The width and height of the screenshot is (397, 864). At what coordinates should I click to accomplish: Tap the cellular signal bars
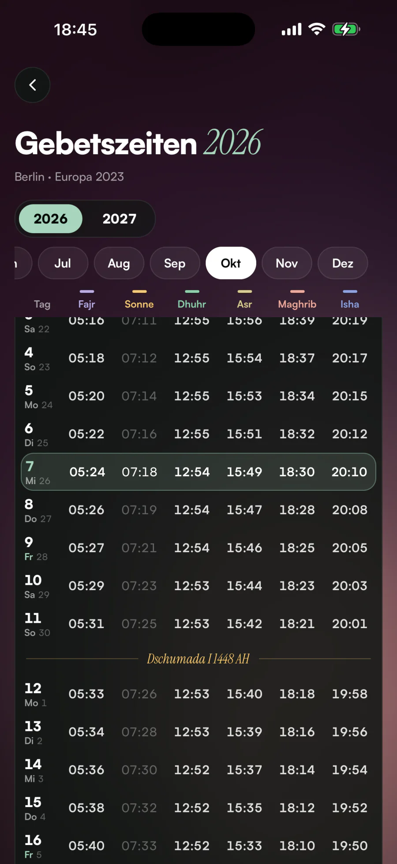292,29
